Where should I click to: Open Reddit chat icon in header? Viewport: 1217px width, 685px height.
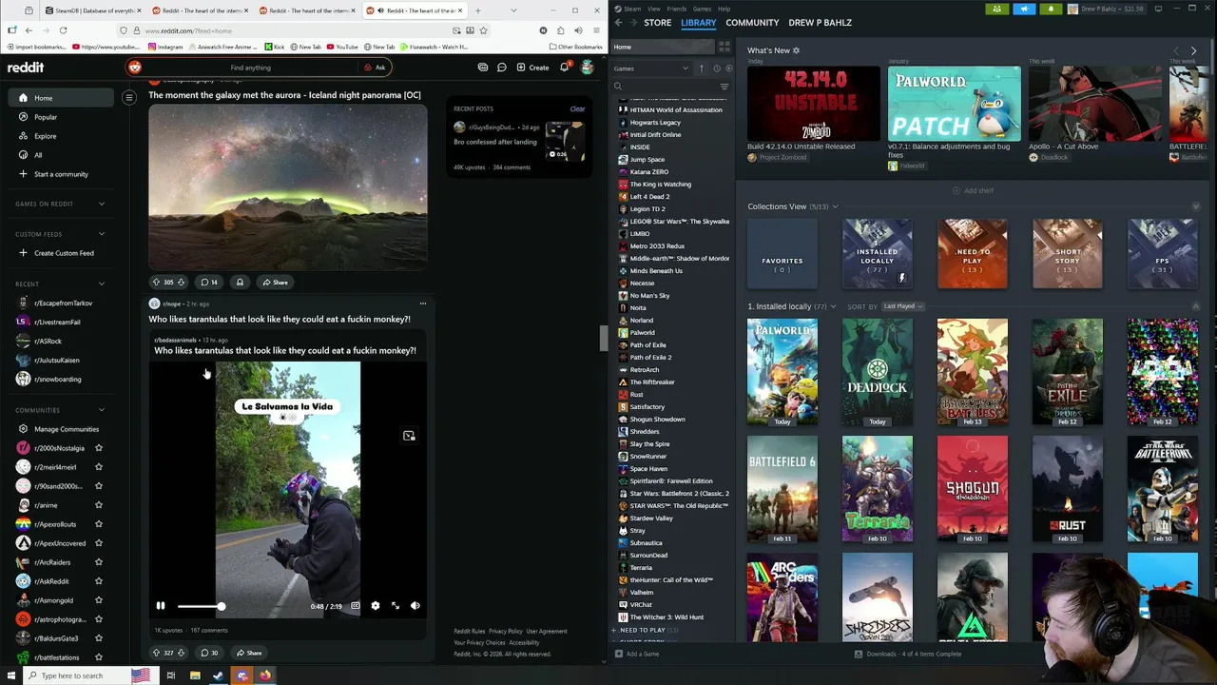coord(501,68)
